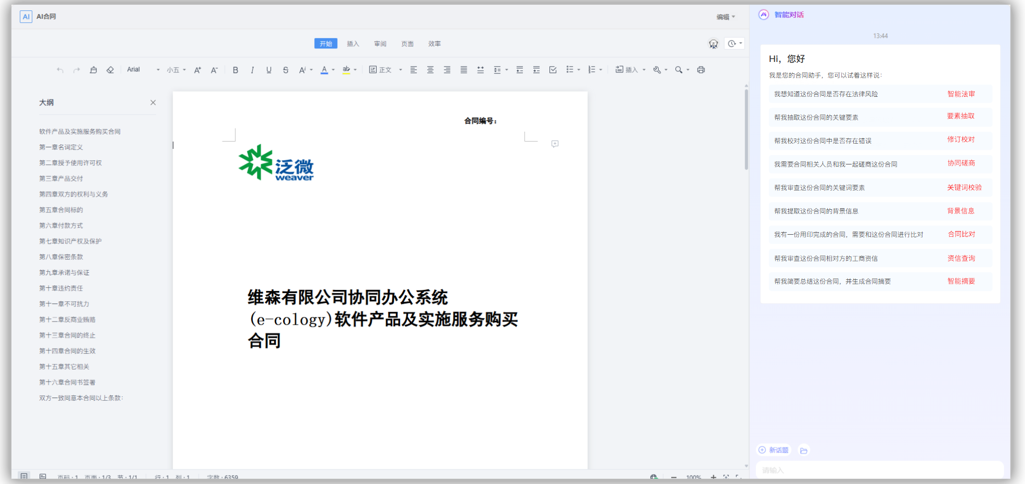Justify the paragraph text
This screenshot has height=484, width=1025.
[464, 70]
